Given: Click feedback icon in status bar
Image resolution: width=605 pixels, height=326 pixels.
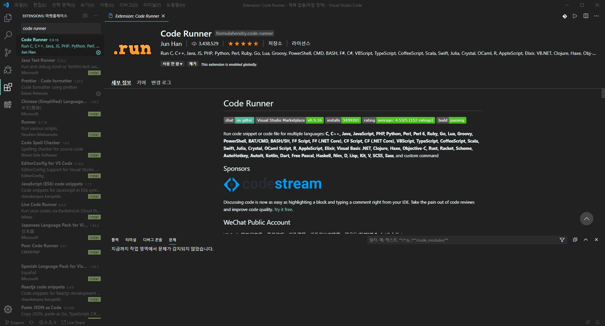Looking at the screenshot, I should (588, 322).
